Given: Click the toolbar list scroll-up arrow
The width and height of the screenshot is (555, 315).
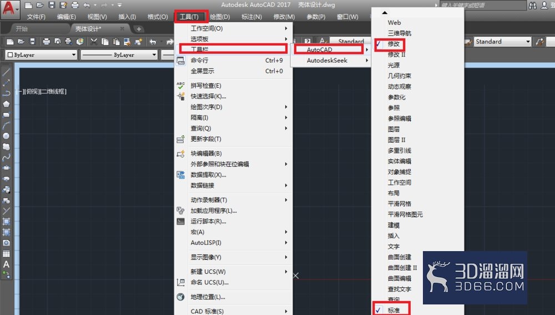Looking at the screenshot, I should point(385,12).
